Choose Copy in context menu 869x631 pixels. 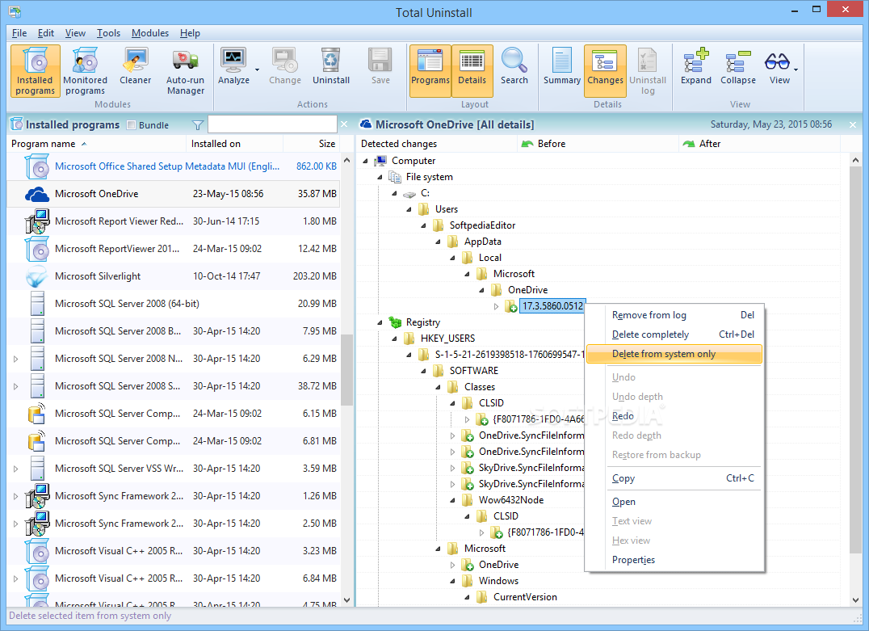tap(674, 478)
